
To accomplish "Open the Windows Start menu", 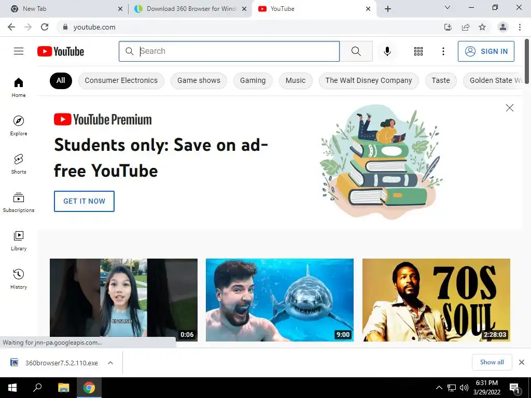I will tap(12, 388).
